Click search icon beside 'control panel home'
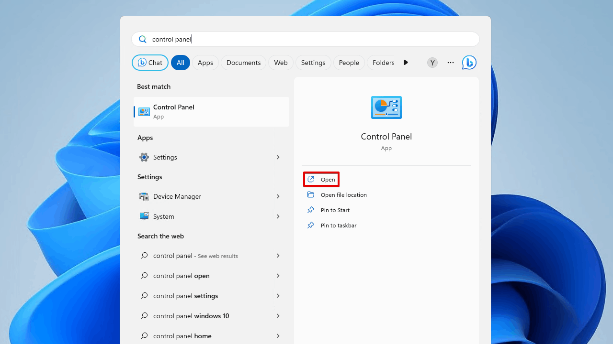The image size is (613, 344). point(144,336)
